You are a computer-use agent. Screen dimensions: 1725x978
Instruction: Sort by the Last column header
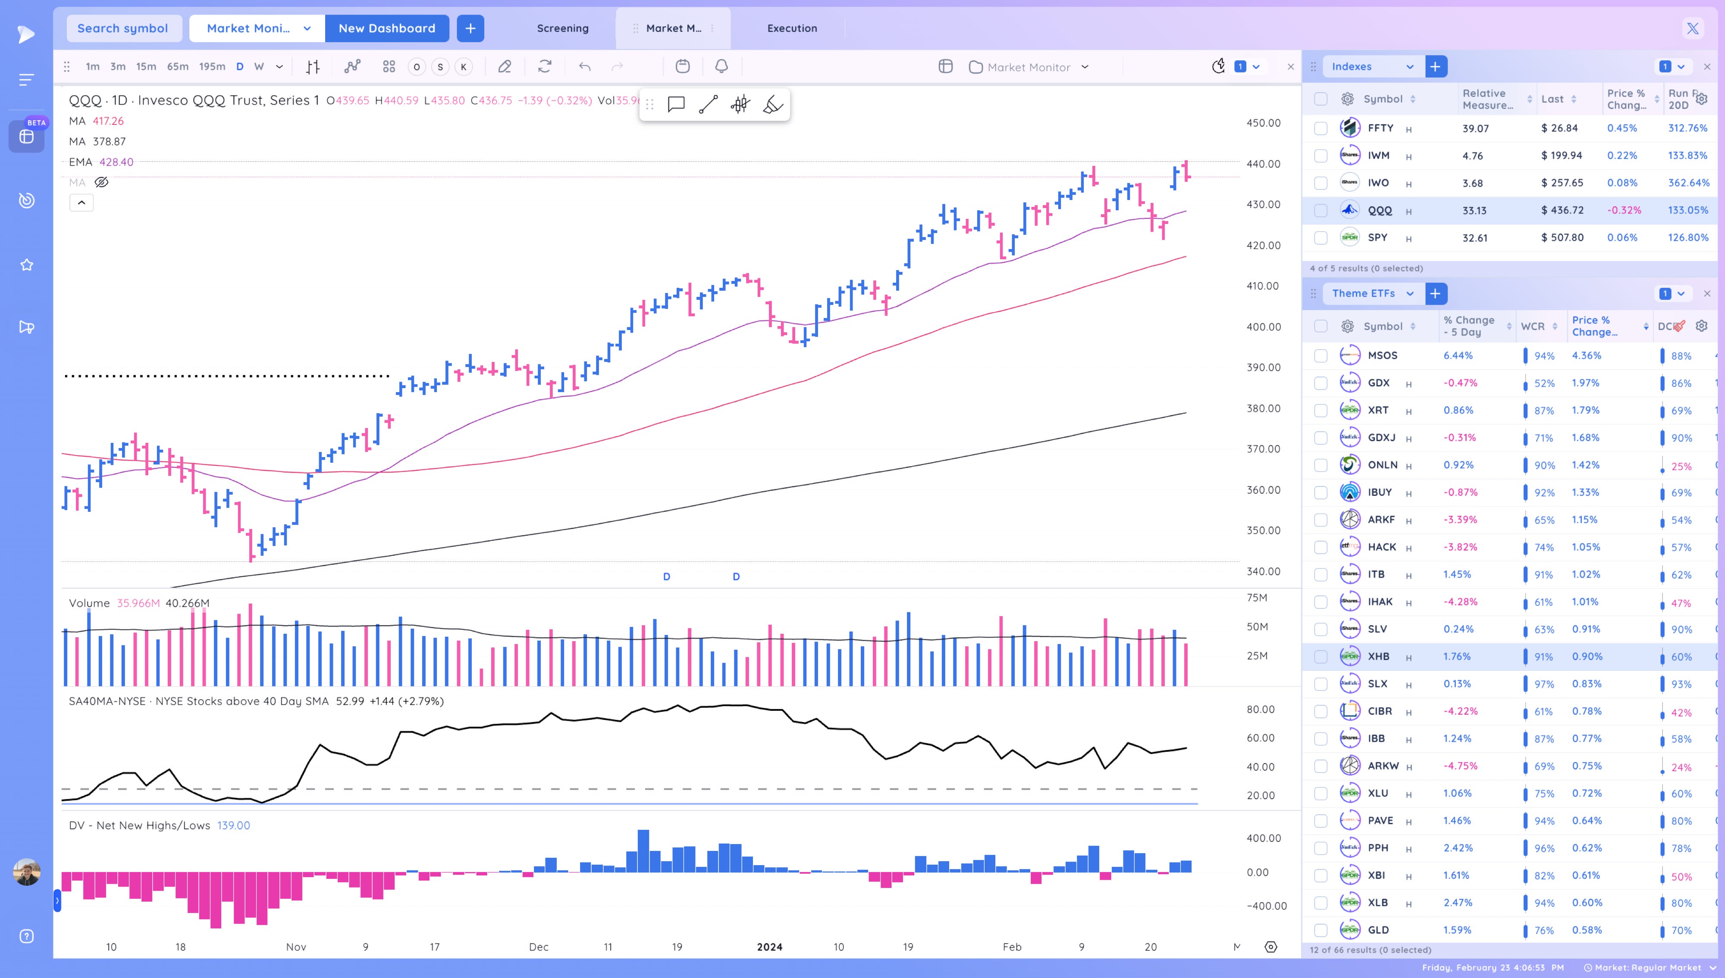click(1558, 100)
